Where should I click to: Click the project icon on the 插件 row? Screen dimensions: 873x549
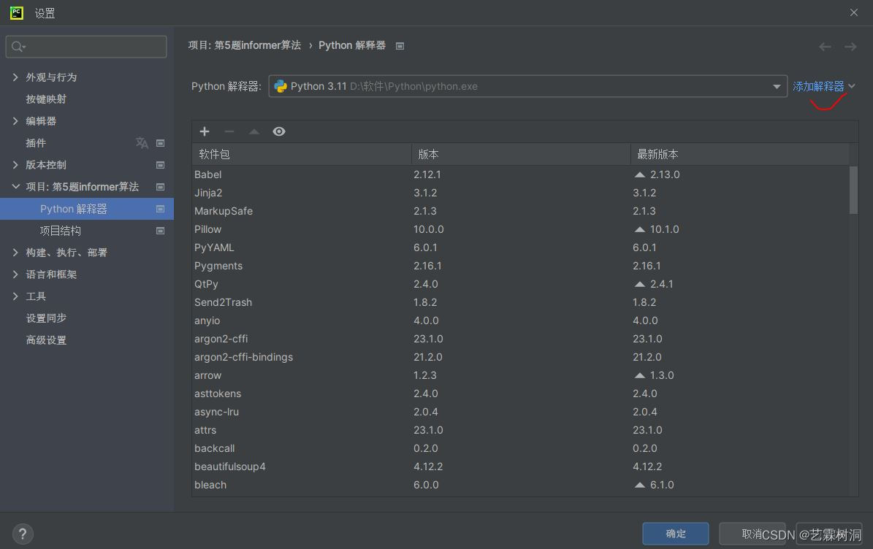click(160, 143)
